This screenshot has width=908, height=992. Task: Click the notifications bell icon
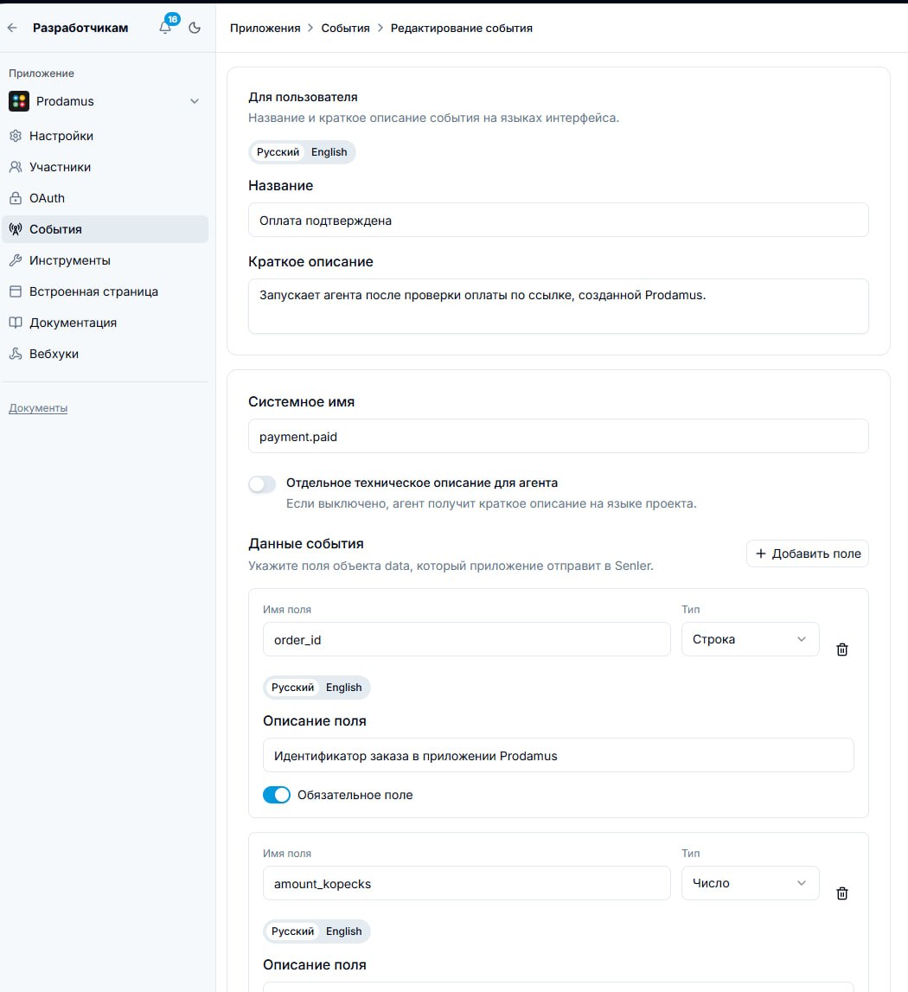(166, 27)
